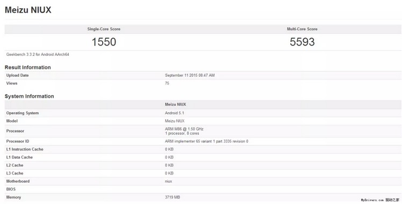Click the Processor ID label
This screenshot has height=204, width=402.
18,141
